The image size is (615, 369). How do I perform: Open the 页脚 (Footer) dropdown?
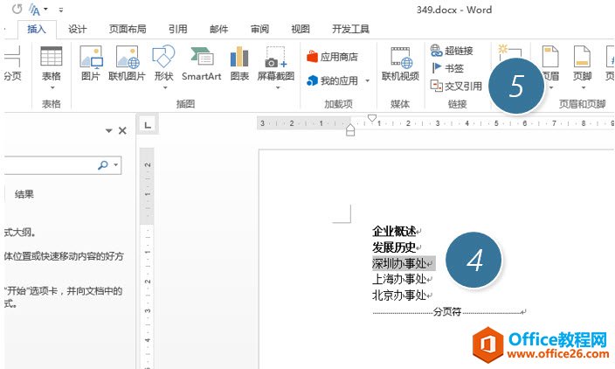[x=582, y=80]
